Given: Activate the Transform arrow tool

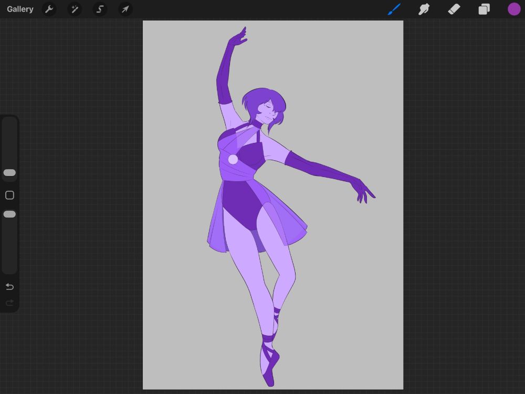Looking at the screenshot, I should tap(125, 9).
